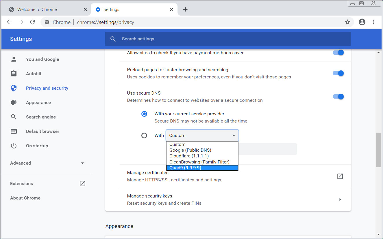Expand Manage security keys arrow
383x239 pixels.
(340, 200)
